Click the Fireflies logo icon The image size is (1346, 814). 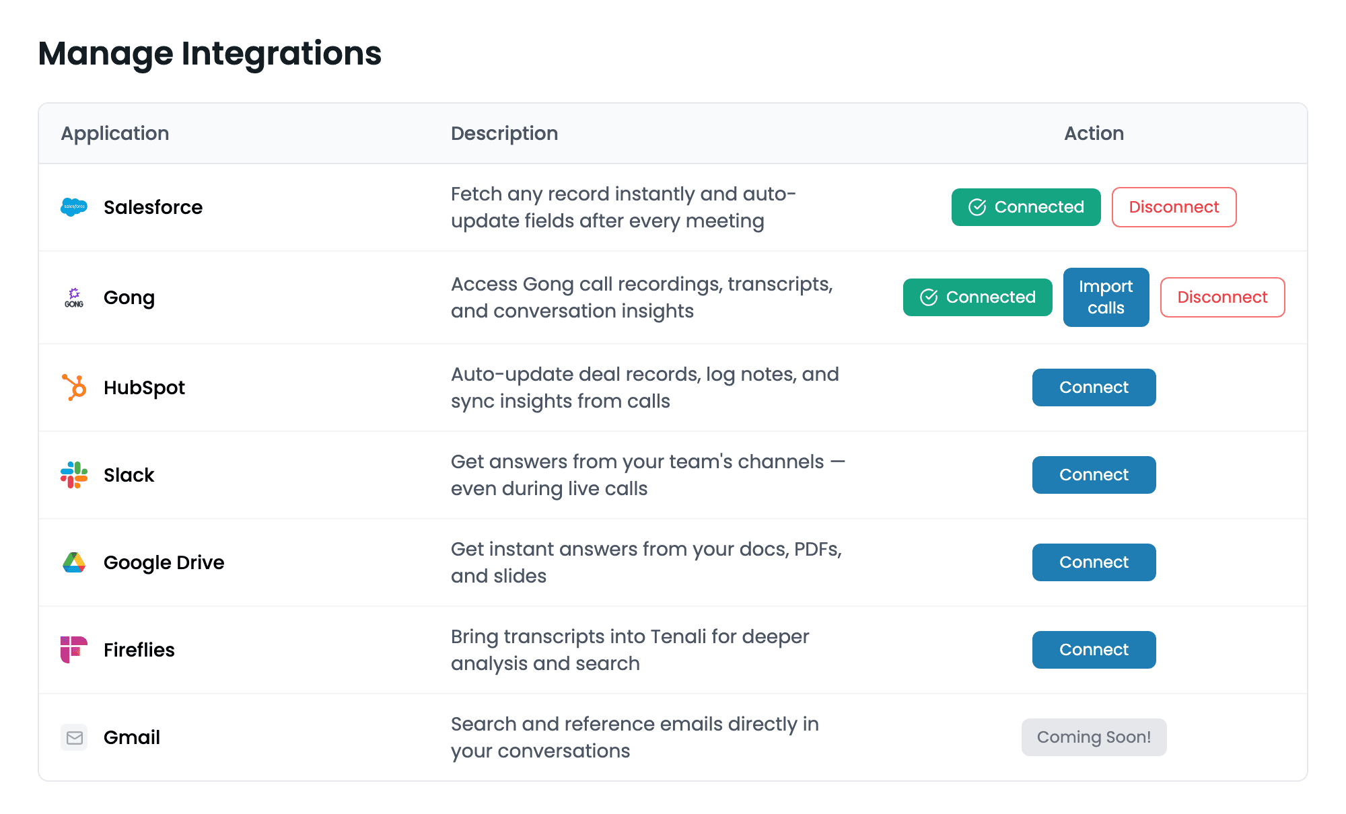[74, 650]
